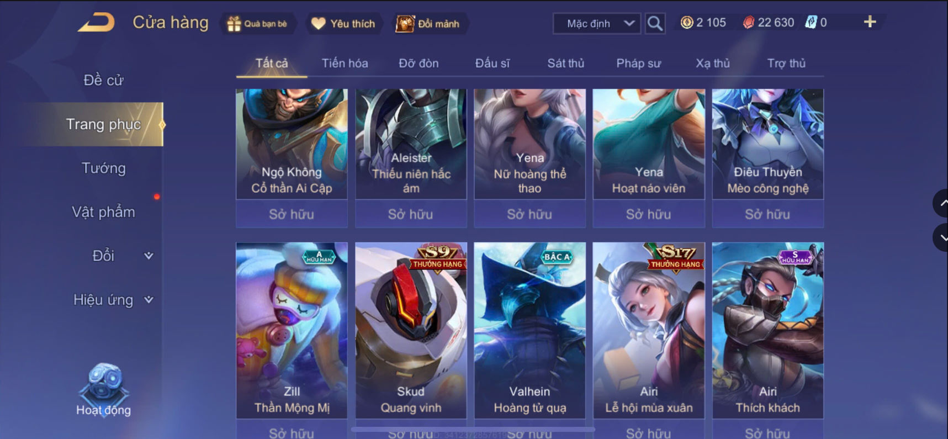Select Tướng in the sidebar

pyautogui.click(x=103, y=168)
